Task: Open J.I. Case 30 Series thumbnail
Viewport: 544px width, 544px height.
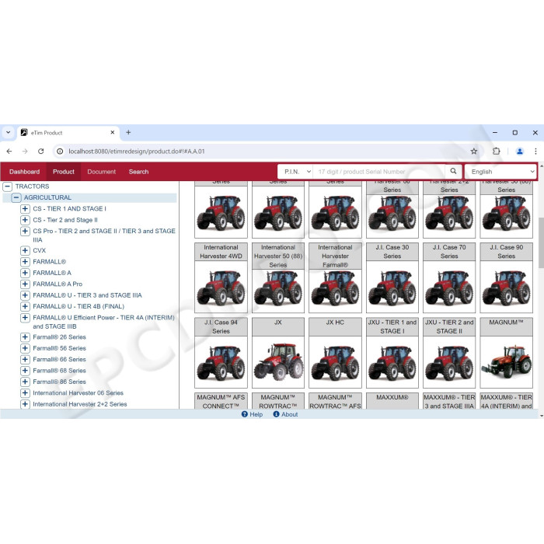Action: [392, 287]
